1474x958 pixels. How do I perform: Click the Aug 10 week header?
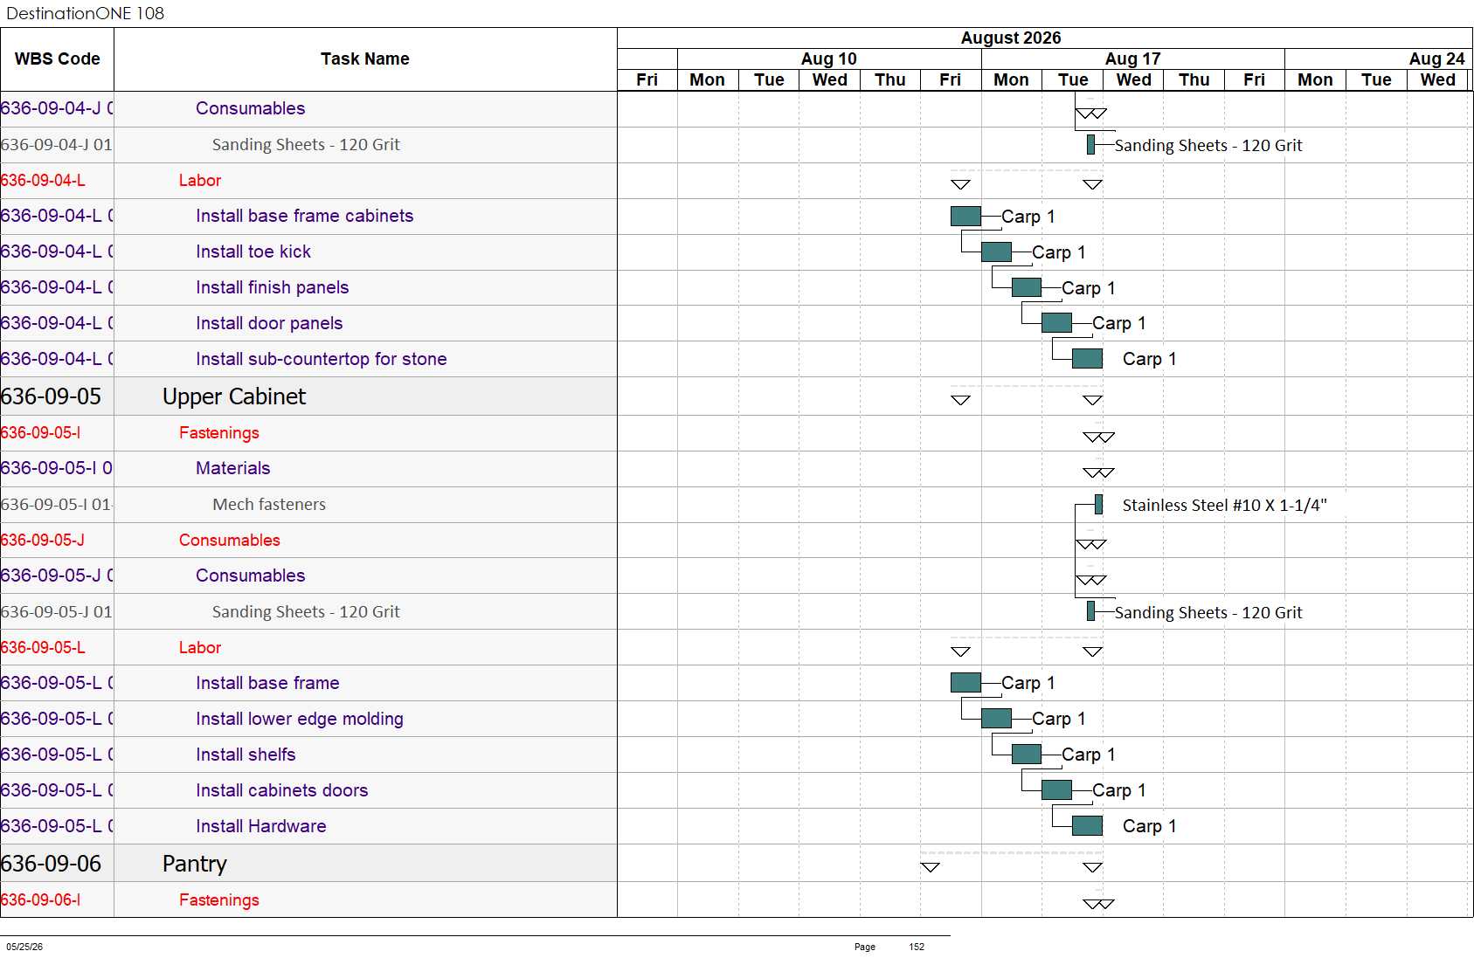(x=829, y=59)
